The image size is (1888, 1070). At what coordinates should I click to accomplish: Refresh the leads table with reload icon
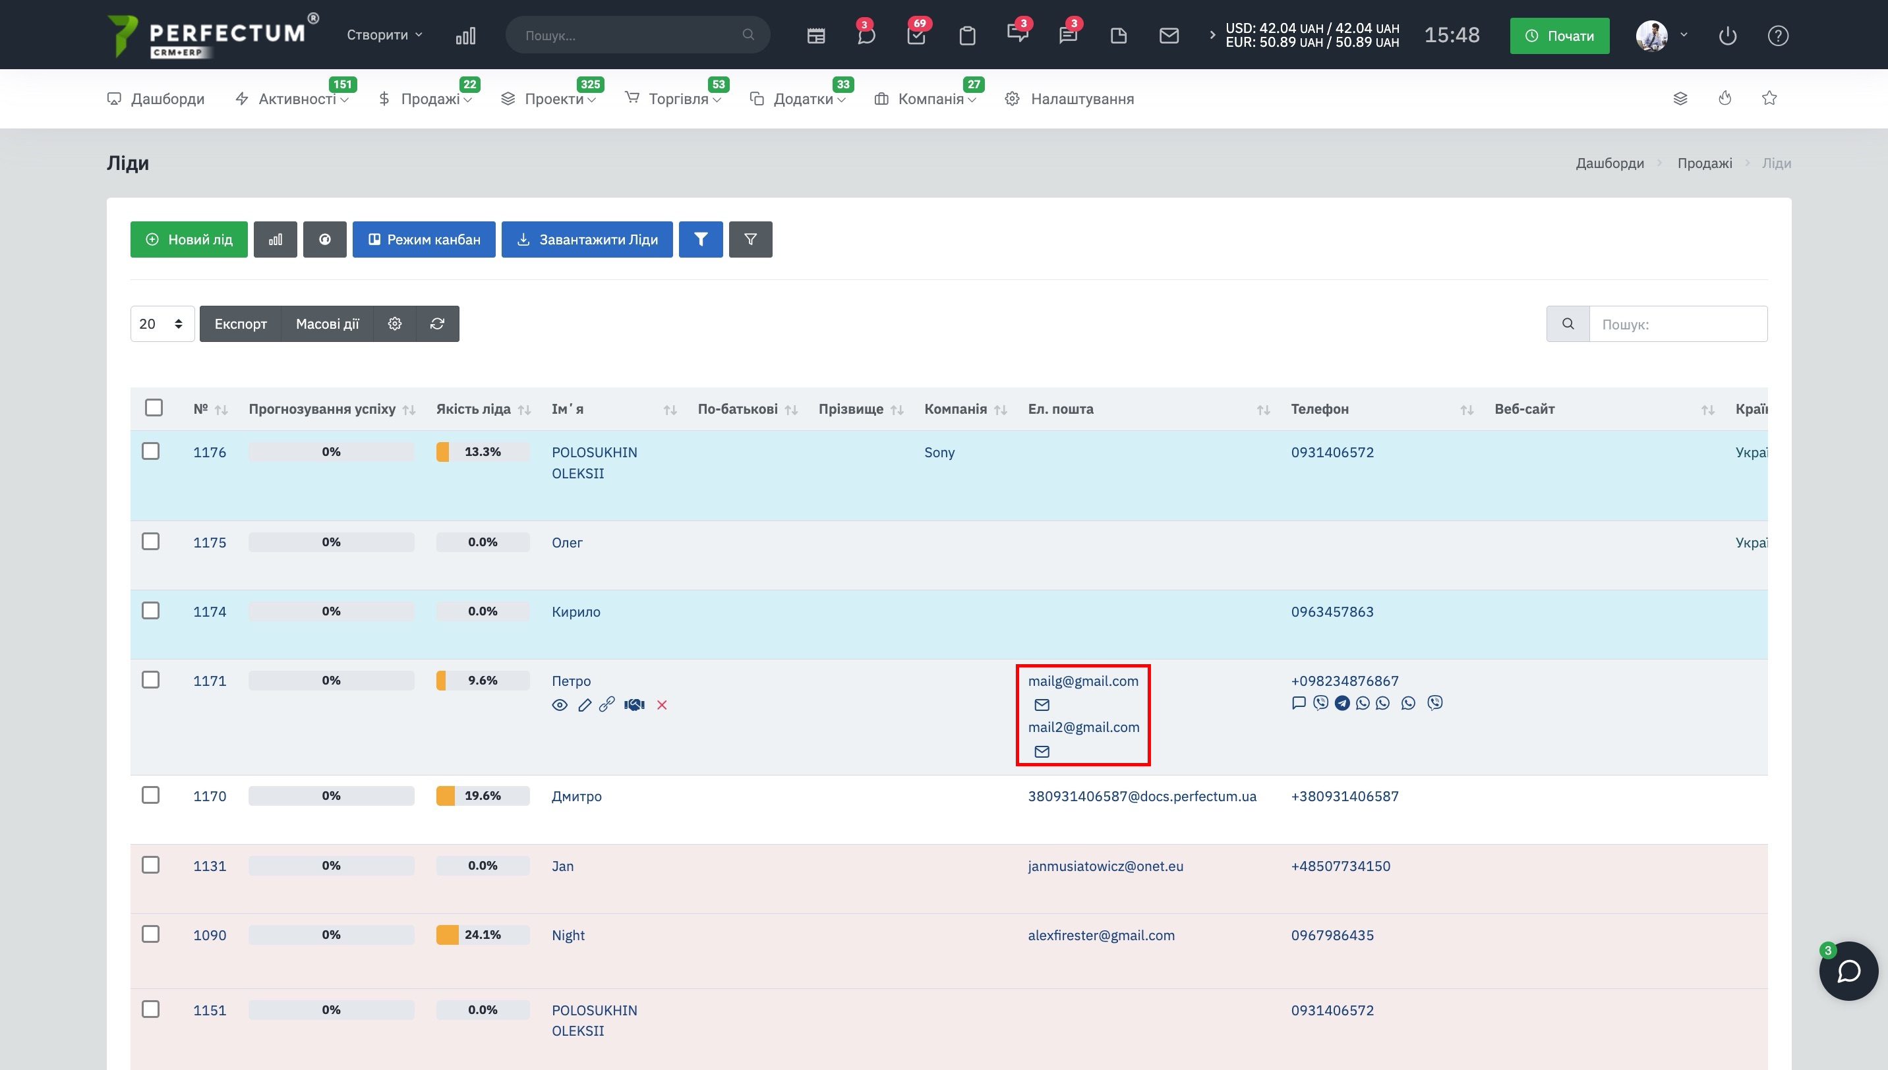coord(438,324)
